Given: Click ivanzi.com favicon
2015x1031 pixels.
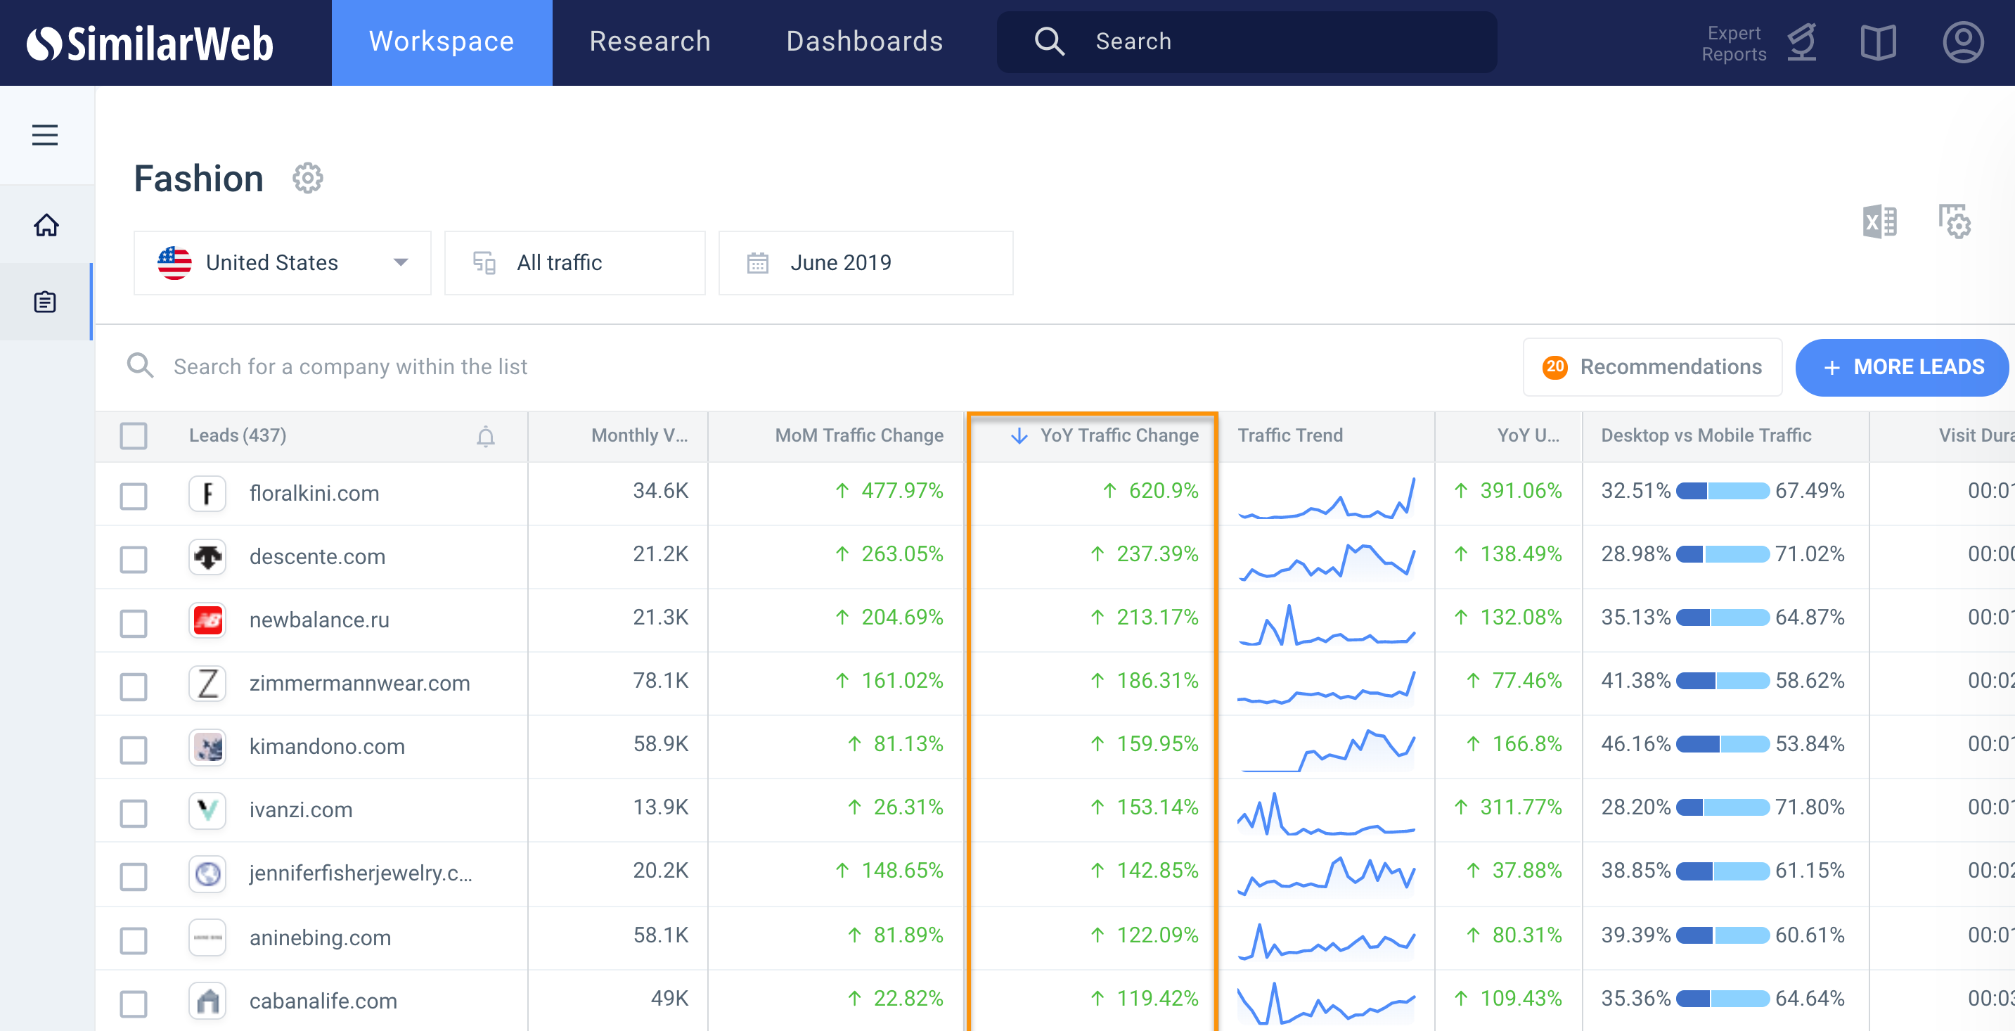Looking at the screenshot, I should (207, 810).
